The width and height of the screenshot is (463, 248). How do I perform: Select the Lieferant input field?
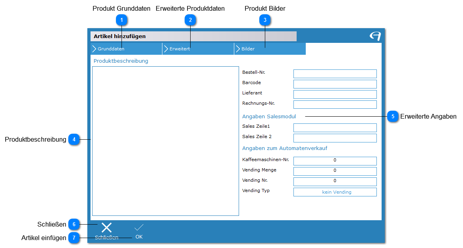tap(335, 94)
